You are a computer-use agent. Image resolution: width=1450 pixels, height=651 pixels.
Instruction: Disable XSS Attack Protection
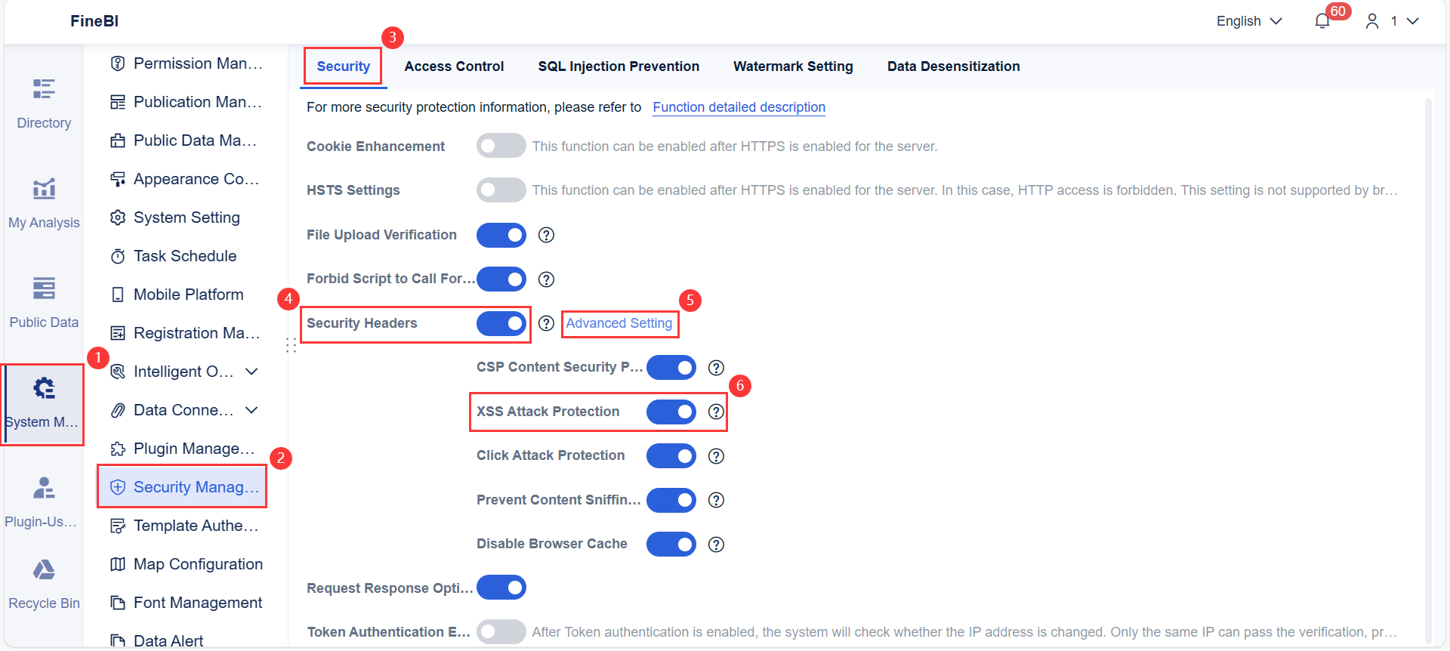pos(671,412)
